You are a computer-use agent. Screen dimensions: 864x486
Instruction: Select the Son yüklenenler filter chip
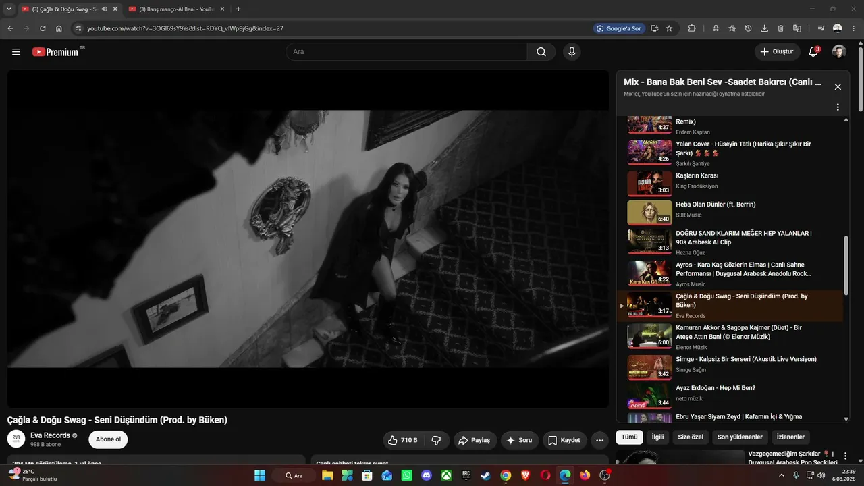[x=740, y=437]
